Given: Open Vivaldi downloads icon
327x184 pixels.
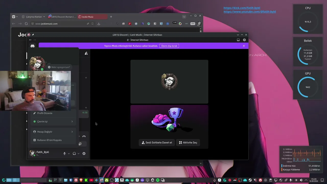Looking at the screenshot, I should tap(99, 24).
